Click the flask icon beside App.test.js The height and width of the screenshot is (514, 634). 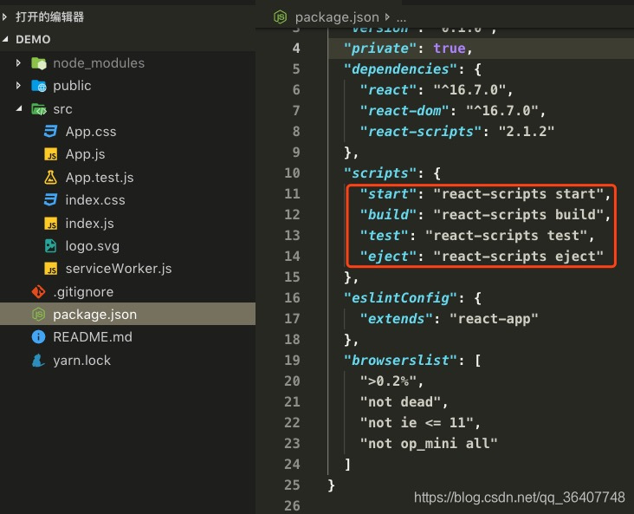point(50,178)
